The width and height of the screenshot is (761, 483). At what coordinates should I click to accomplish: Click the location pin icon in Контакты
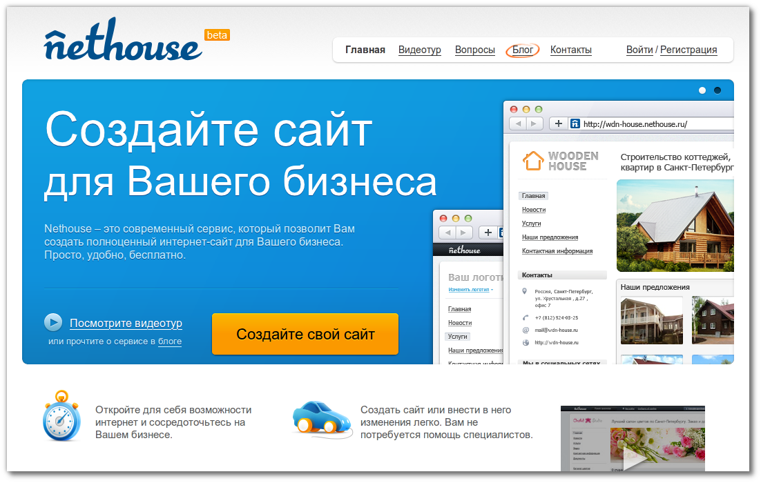coord(524,291)
